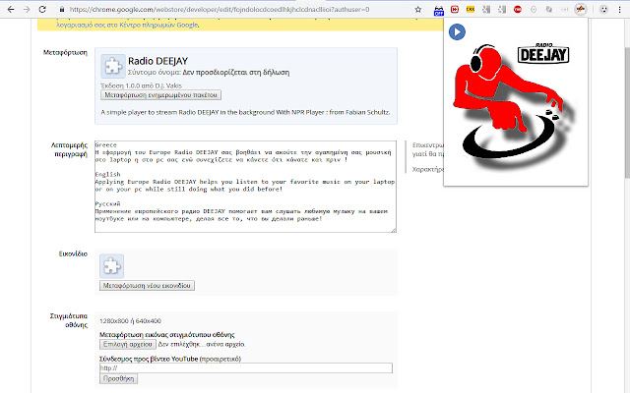Click the Προσθήκη button

[118, 378]
